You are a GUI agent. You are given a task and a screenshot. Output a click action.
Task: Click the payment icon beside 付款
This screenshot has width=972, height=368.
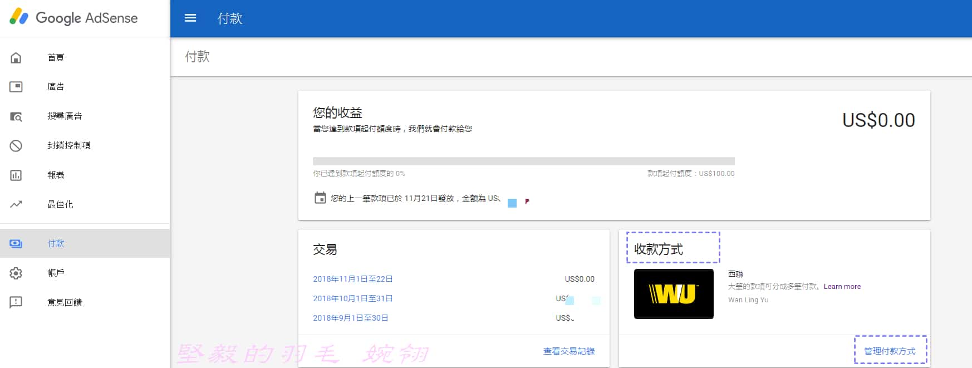tap(16, 243)
